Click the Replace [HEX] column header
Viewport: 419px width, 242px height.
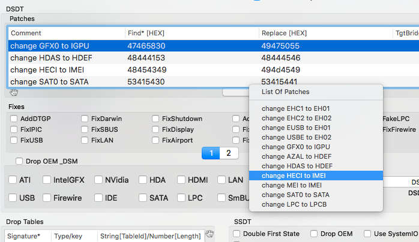326,33
